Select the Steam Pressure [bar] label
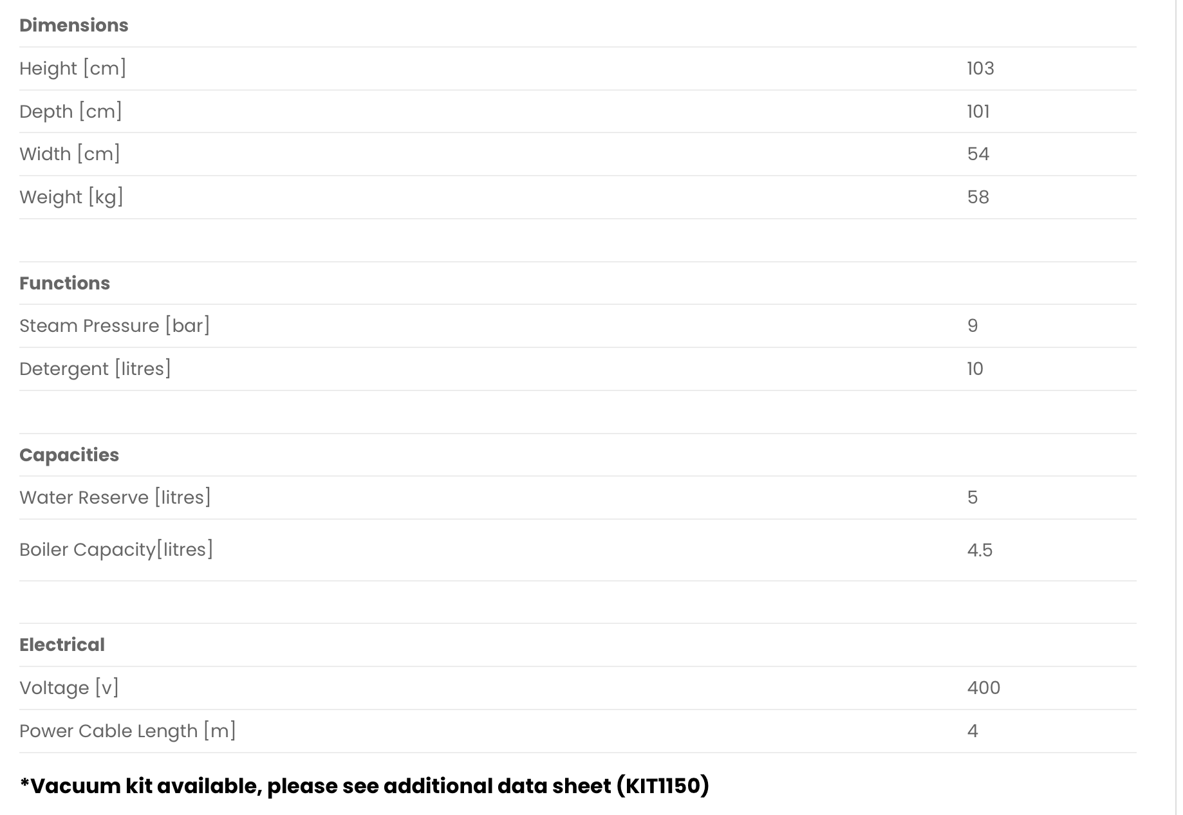This screenshot has width=1183, height=815. 115,325
